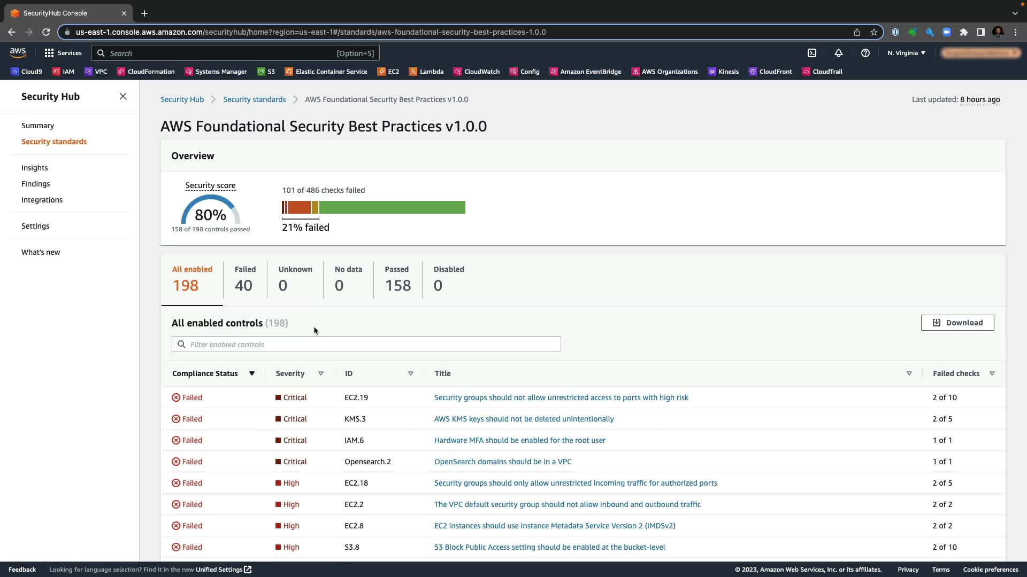Viewport: 1027px width, 577px height.
Task: Switch to the Failed controls tab
Action: coord(244,278)
